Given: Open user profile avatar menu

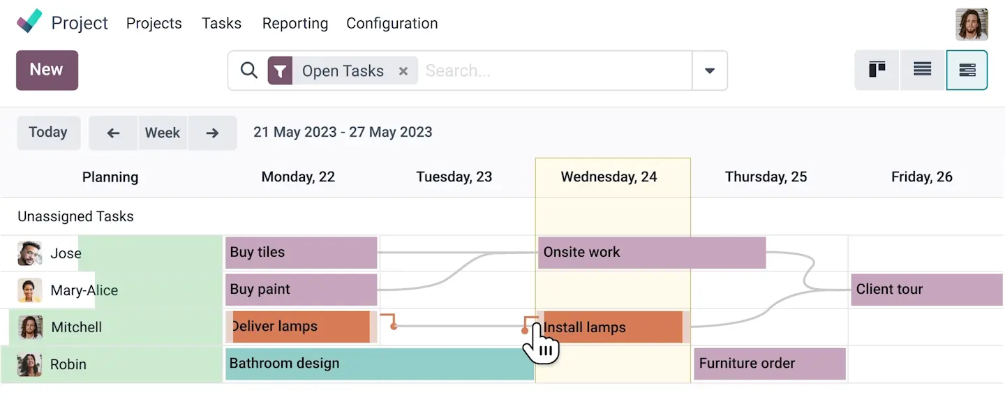Looking at the screenshot, I should [x=971, y=24].
